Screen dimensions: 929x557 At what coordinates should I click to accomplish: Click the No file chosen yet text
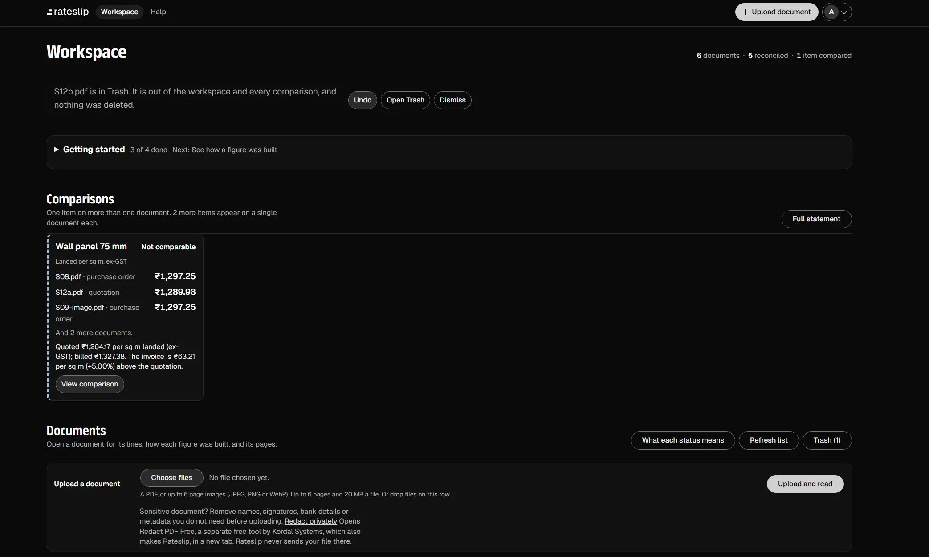(239, 478)
